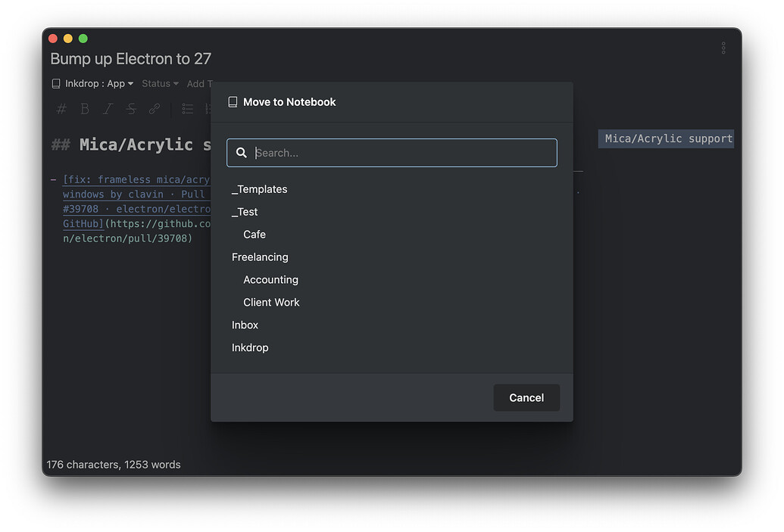Open the three-dot note options menu
The width and height of the screenshot is (784, 532).
(x=723, y=47)
